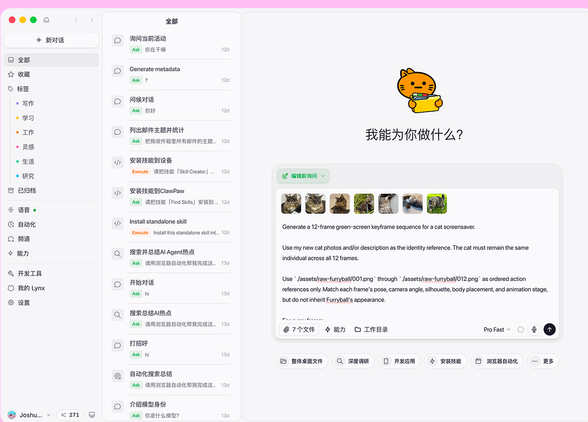588x422 pixels.
Task: Choose 工作目录 working directory
Action: coord(371,329)
